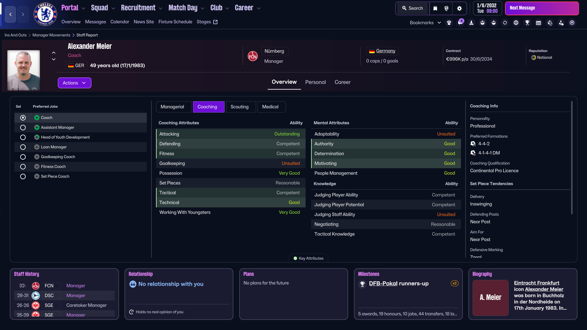This screenshot has width=587, height=330.
Task: Choose the Set Piece Coach radio option
Action: pos(23,176)
